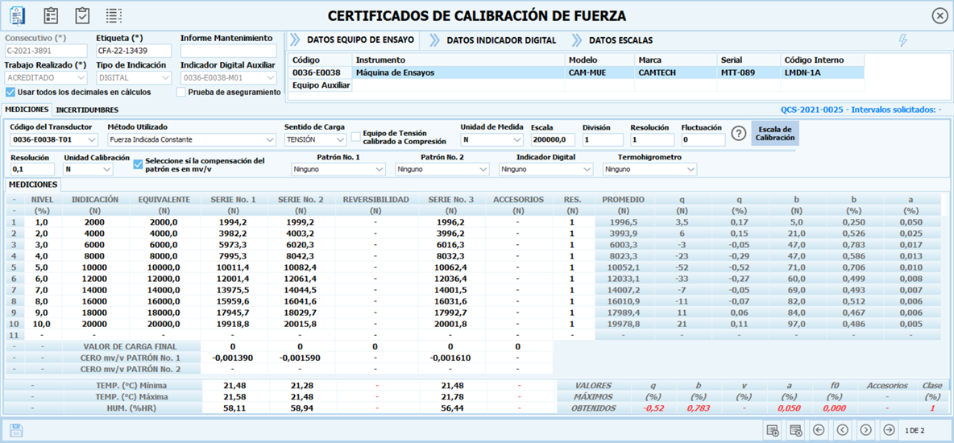
Task: Click the 'Escala de Calibración' button
Action: (x=775, y=134)
